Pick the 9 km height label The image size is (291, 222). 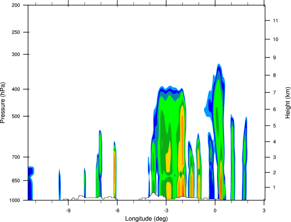pyautogui.click(x=275, y=58)
